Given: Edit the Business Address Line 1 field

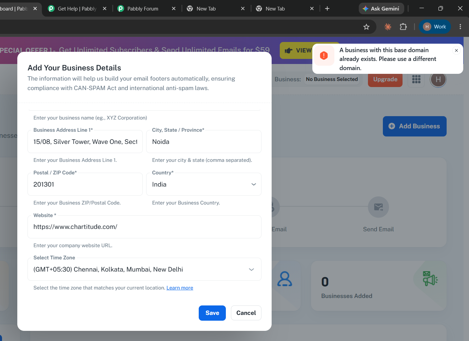Looking at the screenshot, I should pos(85,142).
